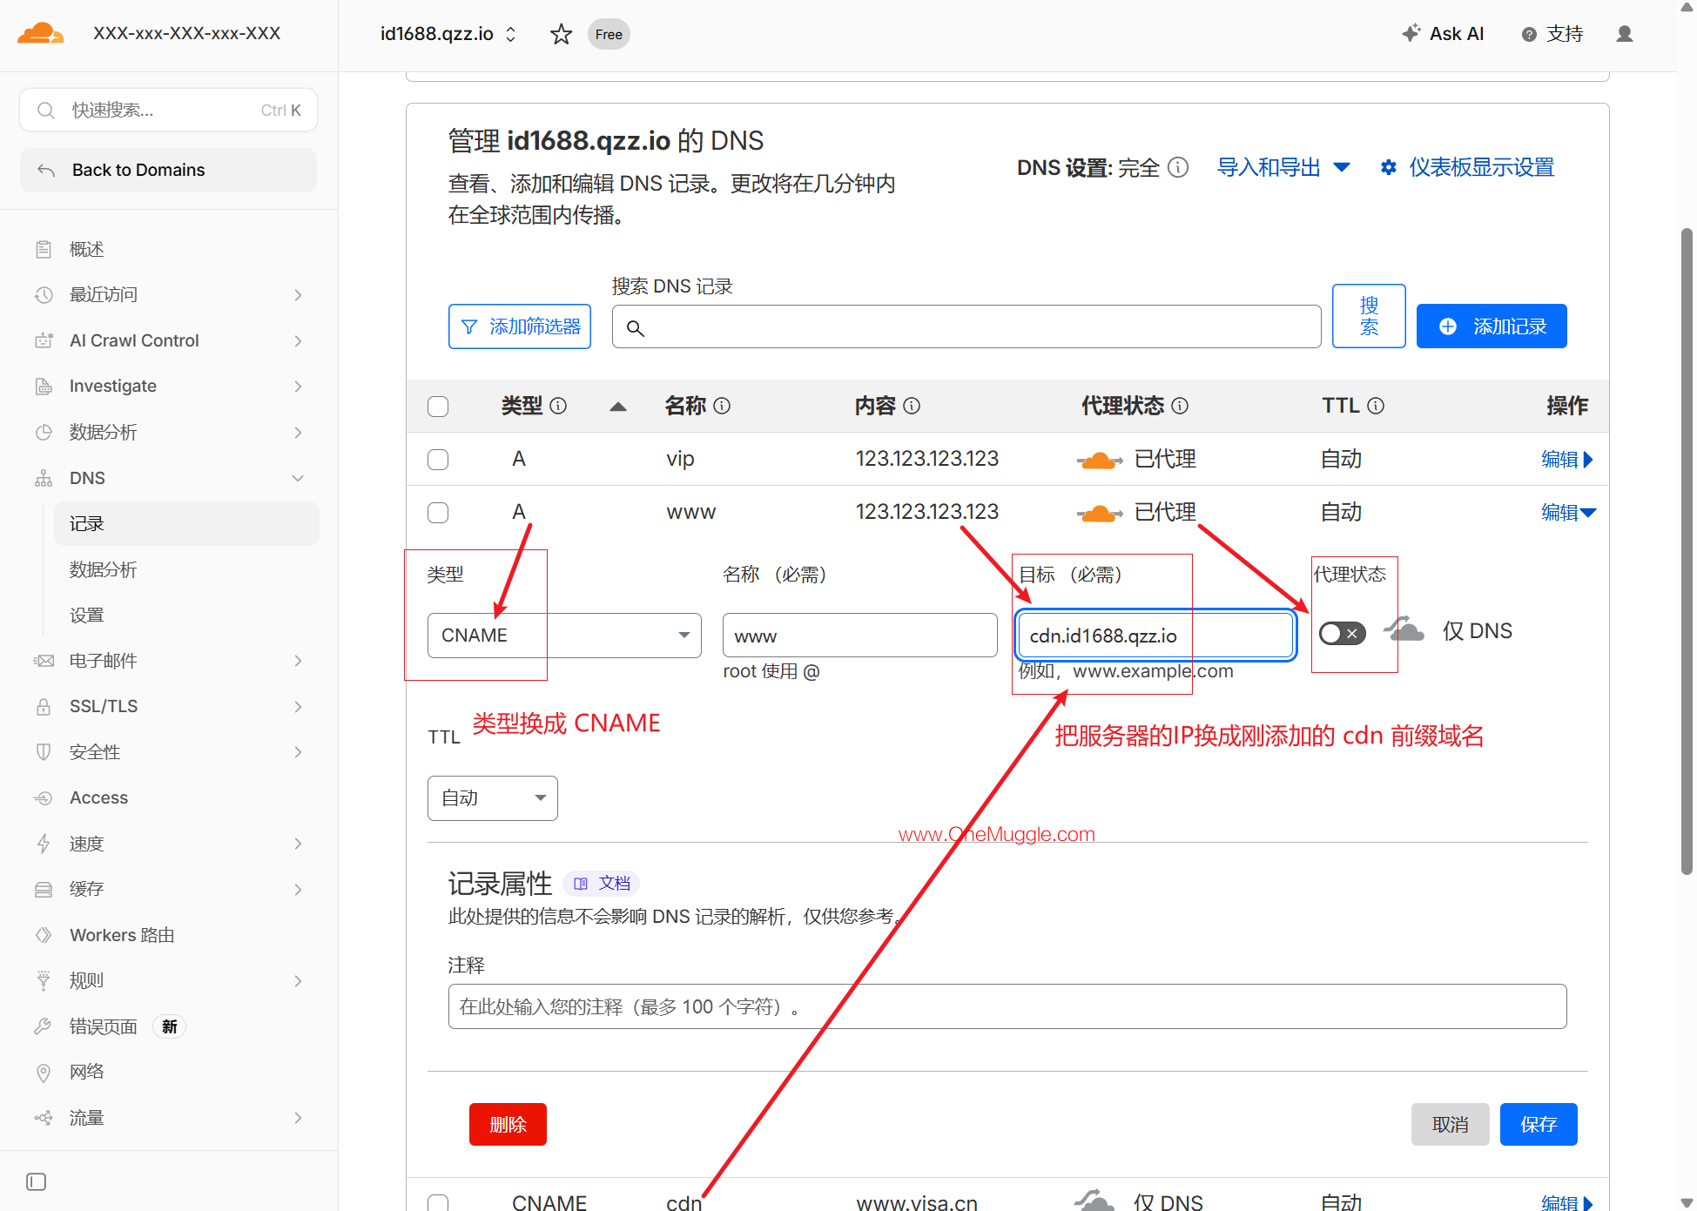Click the target input field

coord(1155,636)
